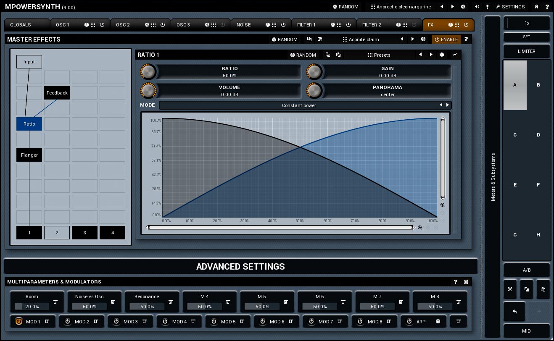Select the Feedback block in effects grid
Viewport: 554px width, 341px height.
click(x=57, y=93)
